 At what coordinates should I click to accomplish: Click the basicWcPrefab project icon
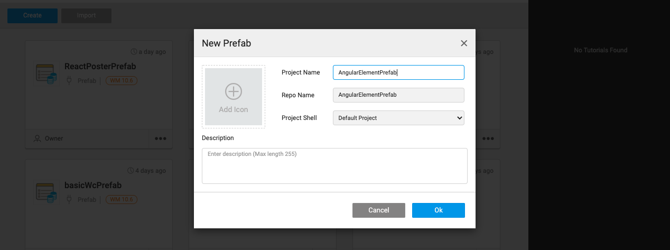46,192
